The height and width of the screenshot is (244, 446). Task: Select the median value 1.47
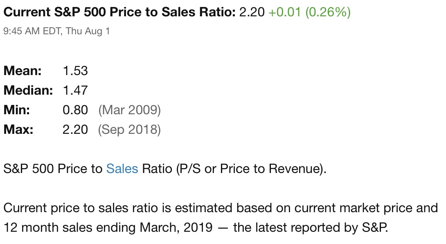click(75, 90)
